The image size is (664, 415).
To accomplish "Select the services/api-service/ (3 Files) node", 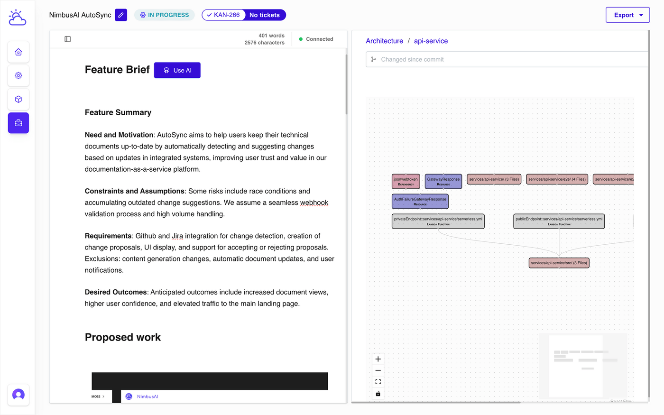I will [x=494, y=179].
